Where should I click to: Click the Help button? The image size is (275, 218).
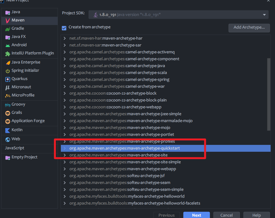[257, 215]
